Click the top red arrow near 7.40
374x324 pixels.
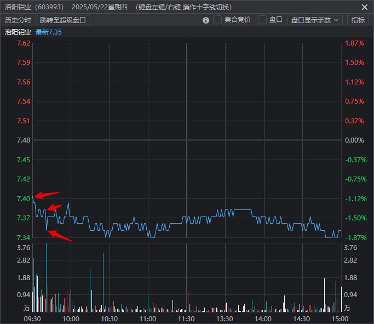(x=47, y=195)
